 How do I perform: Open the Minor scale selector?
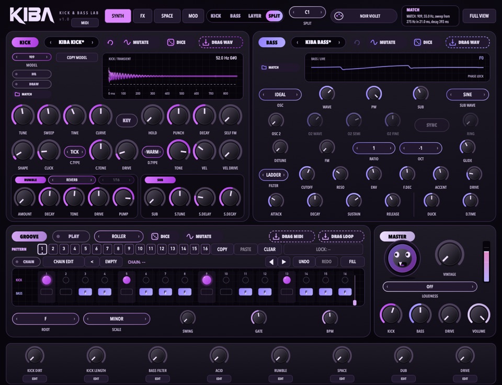point(117,319)
